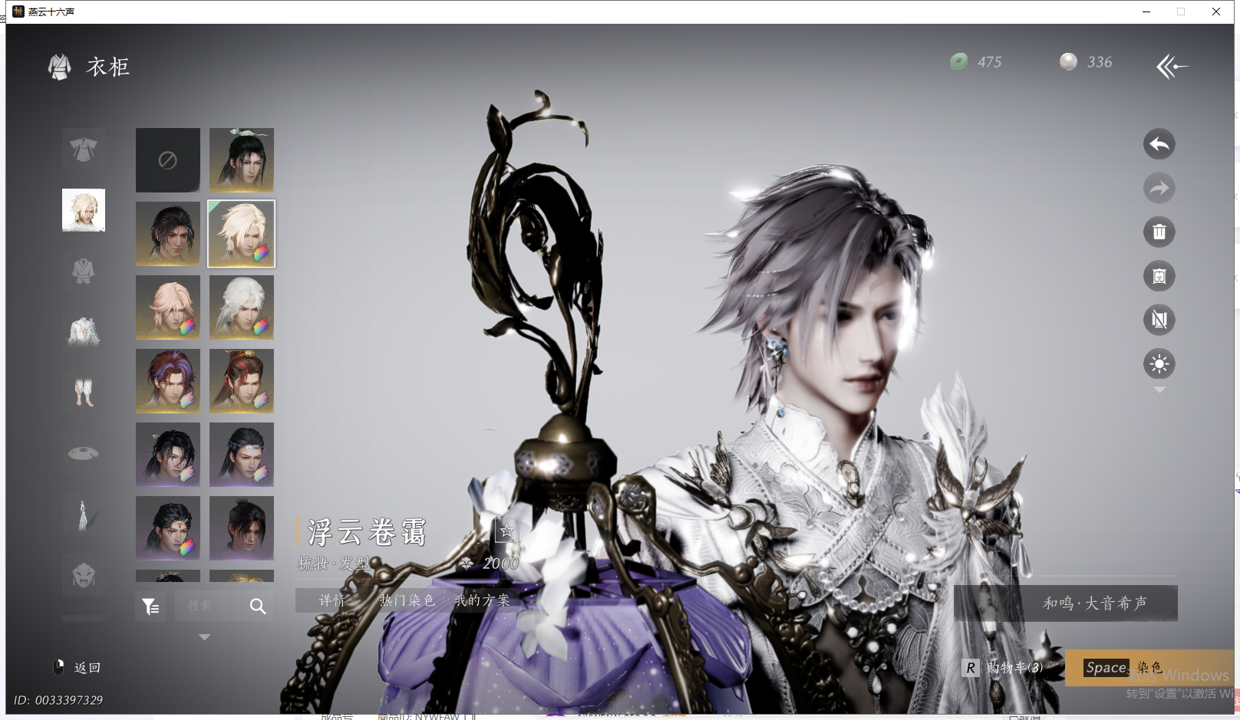Click the trash can remove icon
The image size is (1240, 720).
point(1159,232)
